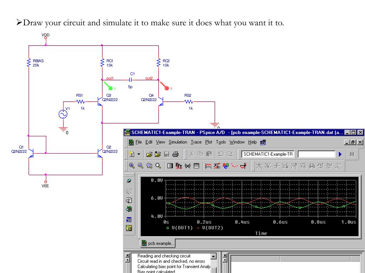This screenshot has height=273, width=365.
Task: Click the Cadence icon after the Help menu
Action: tap(263, 142)
